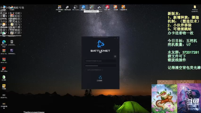Open the 炉石传说 game shortcut
The width and height of the screenshot is (201, 113).
(x=91, y=8)
